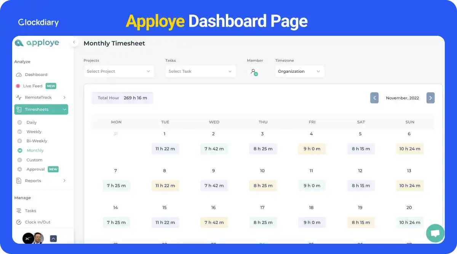Open the 7 h 42 m entry on day 16
The width and height of the screenshot is (457, 254).
tap(214, 222)
